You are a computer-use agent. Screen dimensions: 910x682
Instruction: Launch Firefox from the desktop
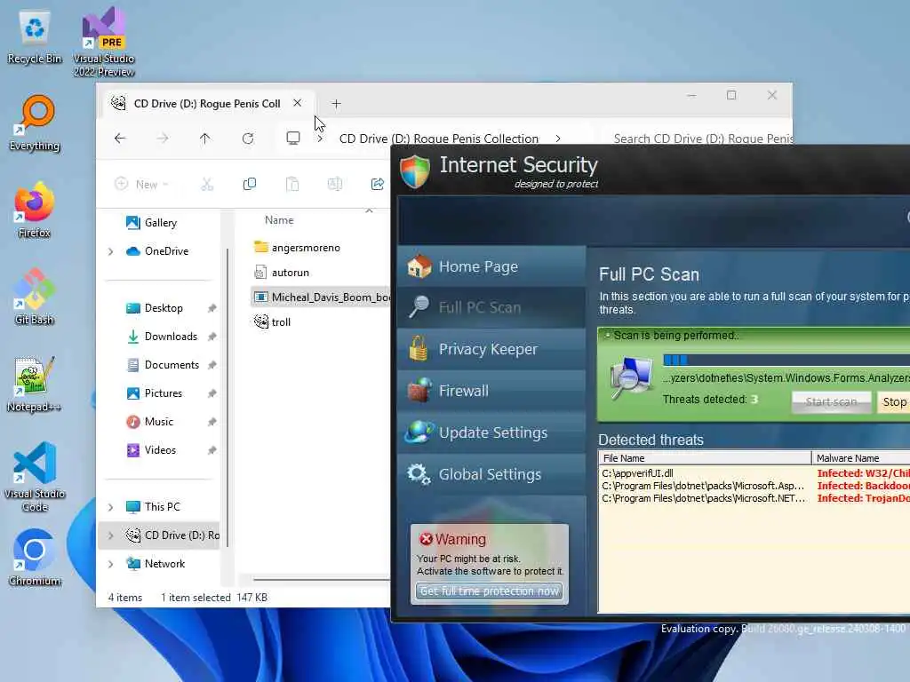(35, 210)
